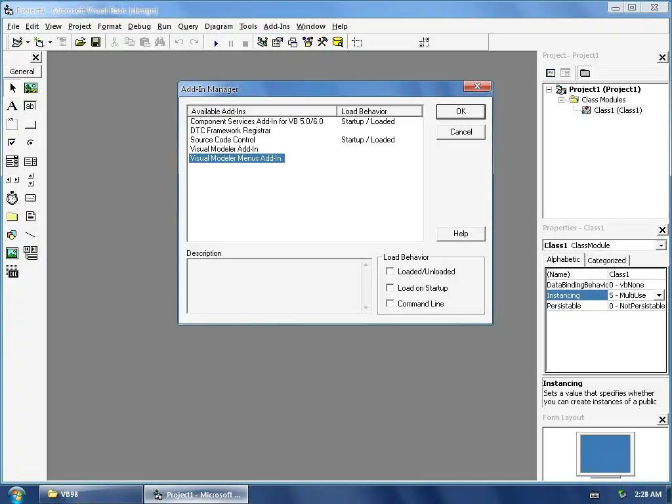Click the End stop icon
This screenshot has width=672, height=504.
pyautogui.click(x=245, y=43)
